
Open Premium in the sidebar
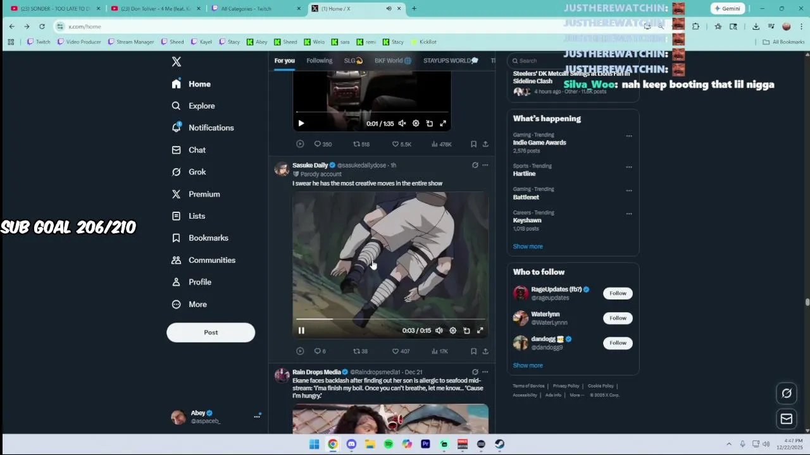click(196, 194)
